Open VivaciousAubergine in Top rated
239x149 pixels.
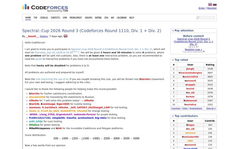[x=190, y=73]
